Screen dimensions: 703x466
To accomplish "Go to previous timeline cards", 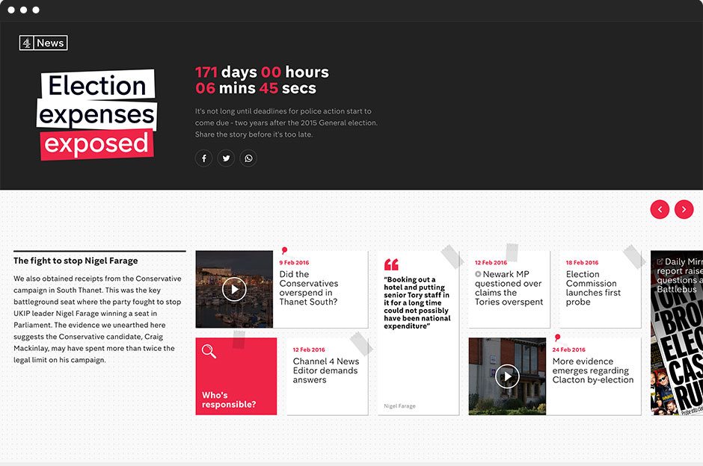I will [660, 209].
